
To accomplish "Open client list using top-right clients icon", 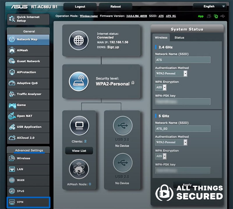I will coord(209,16).
